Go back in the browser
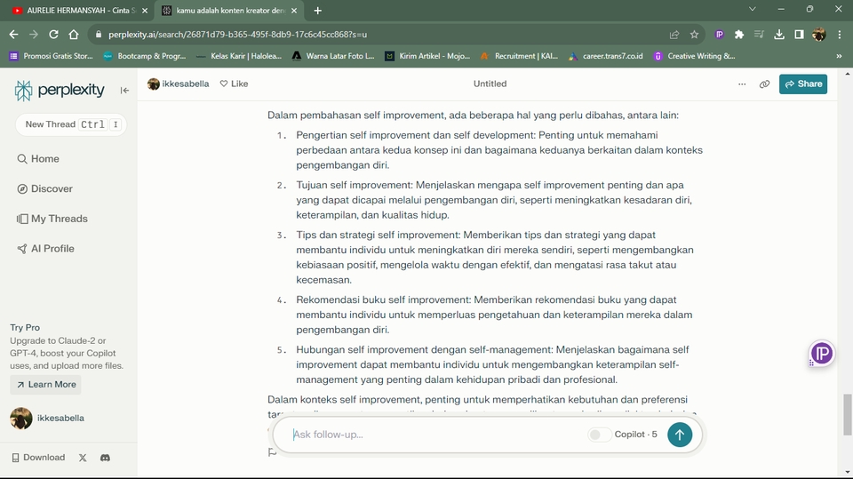This screenshot has width=853, height=479. 13,35
